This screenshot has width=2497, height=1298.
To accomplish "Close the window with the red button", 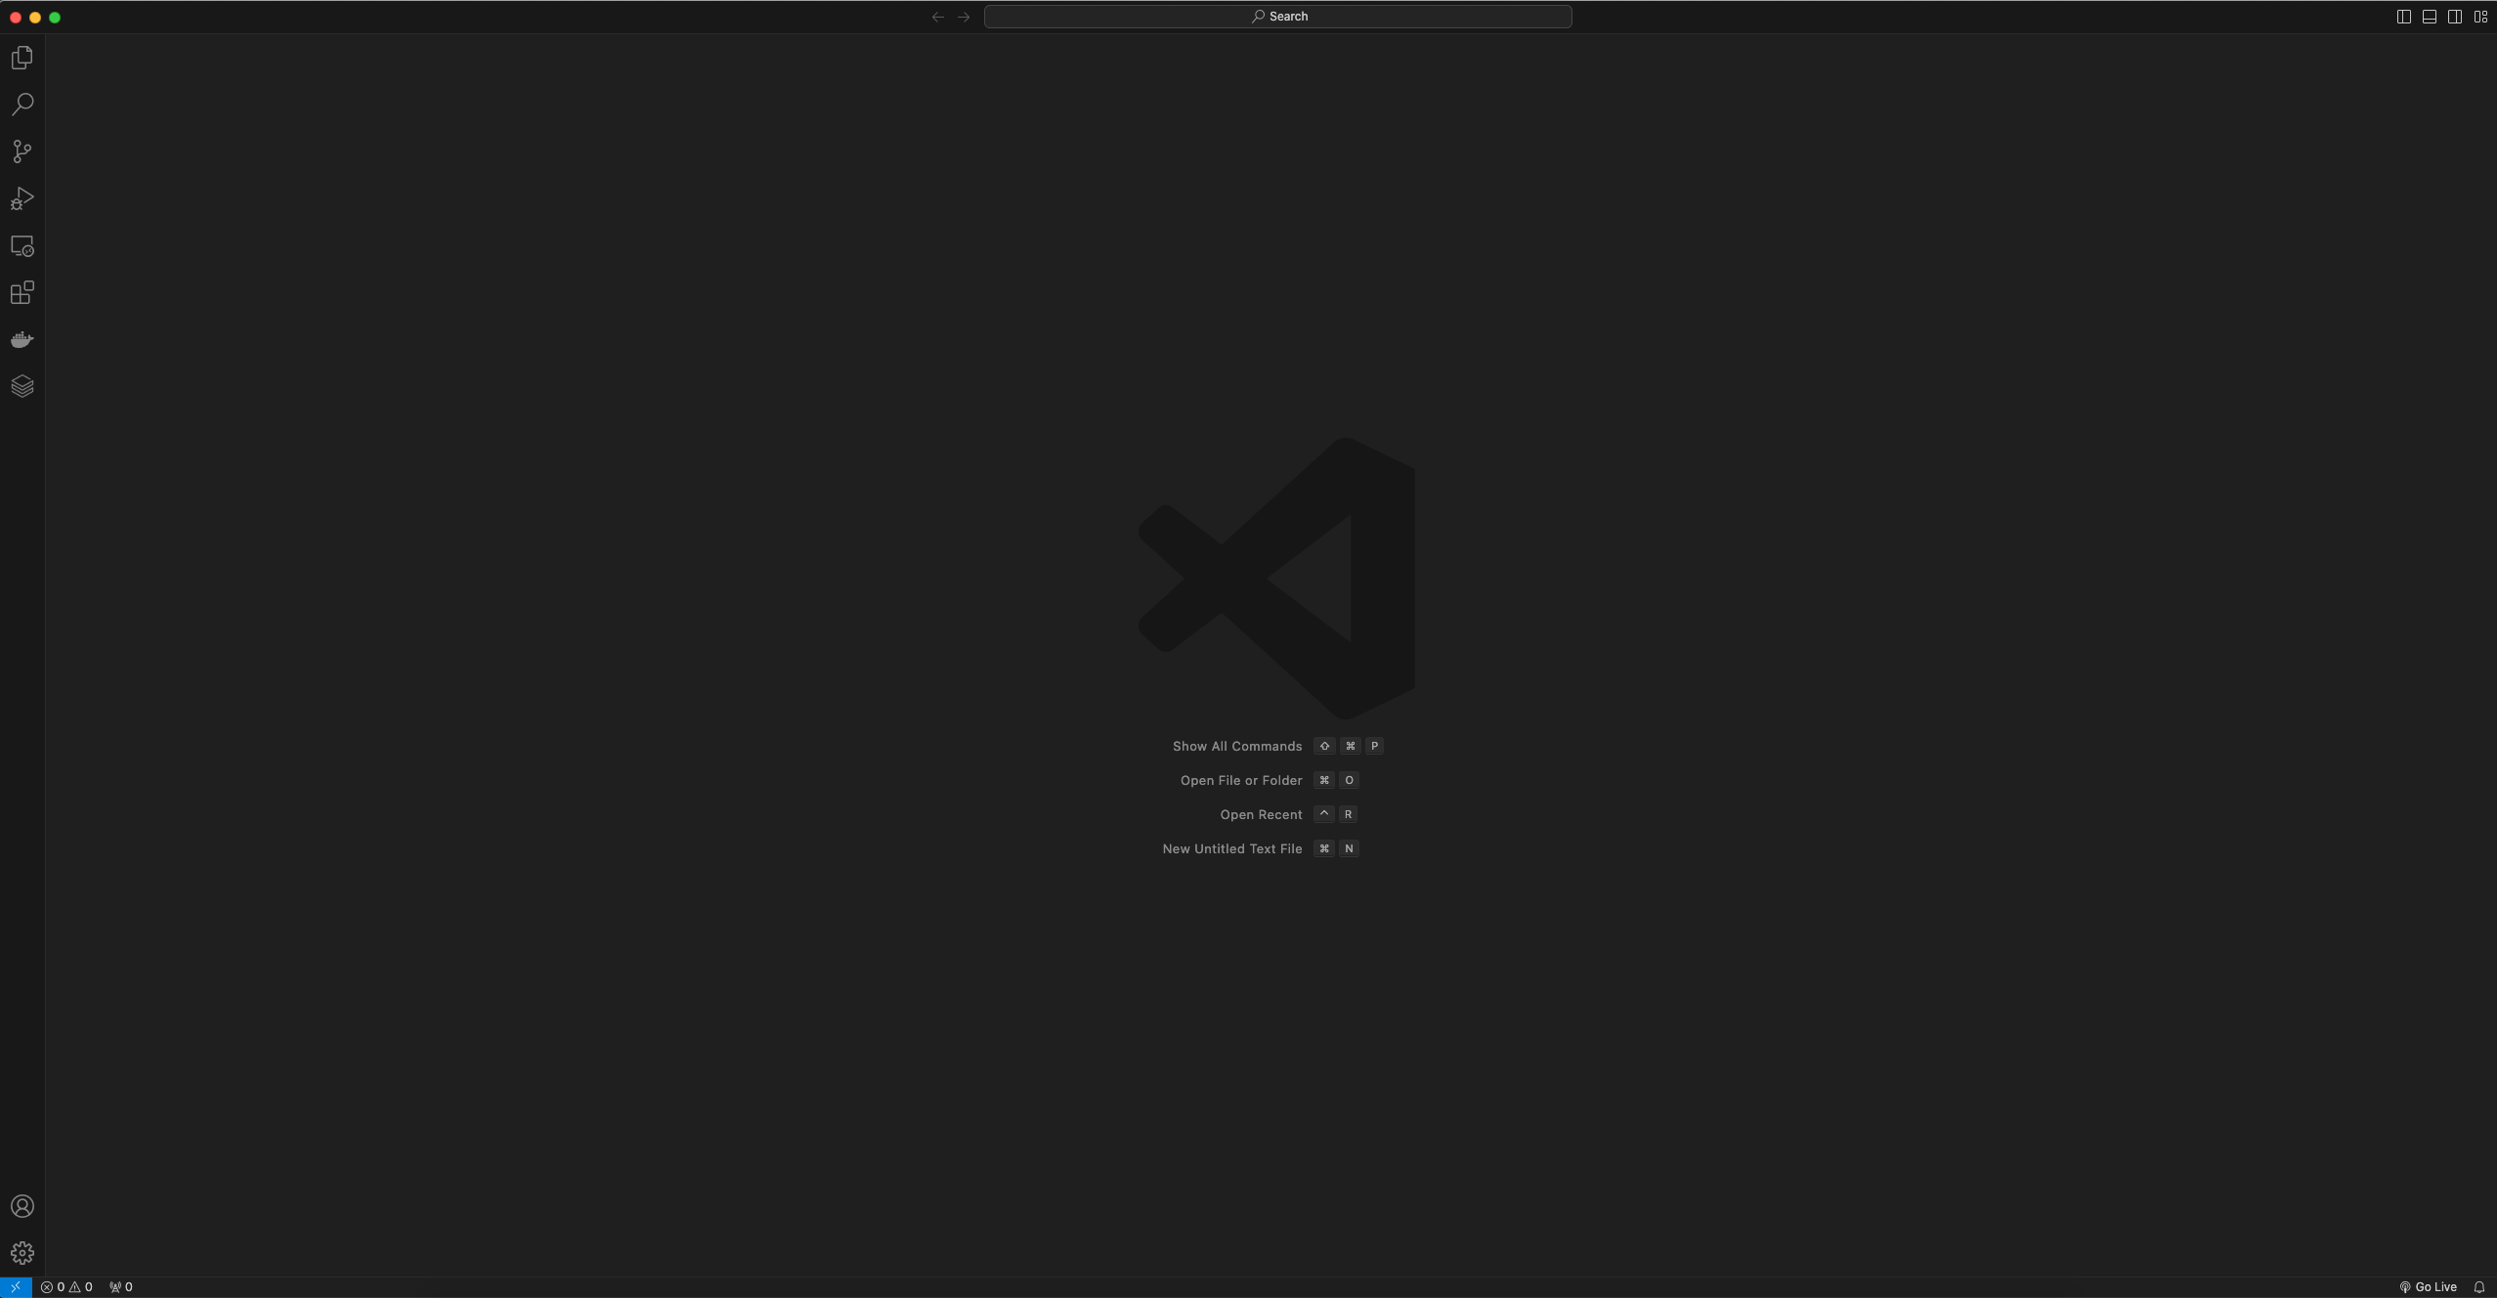I will (x=16, y=18).
